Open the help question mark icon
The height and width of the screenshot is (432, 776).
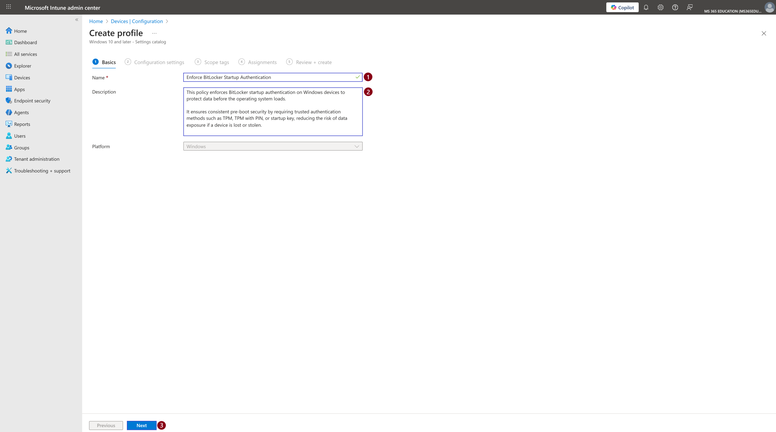[675, 7]
